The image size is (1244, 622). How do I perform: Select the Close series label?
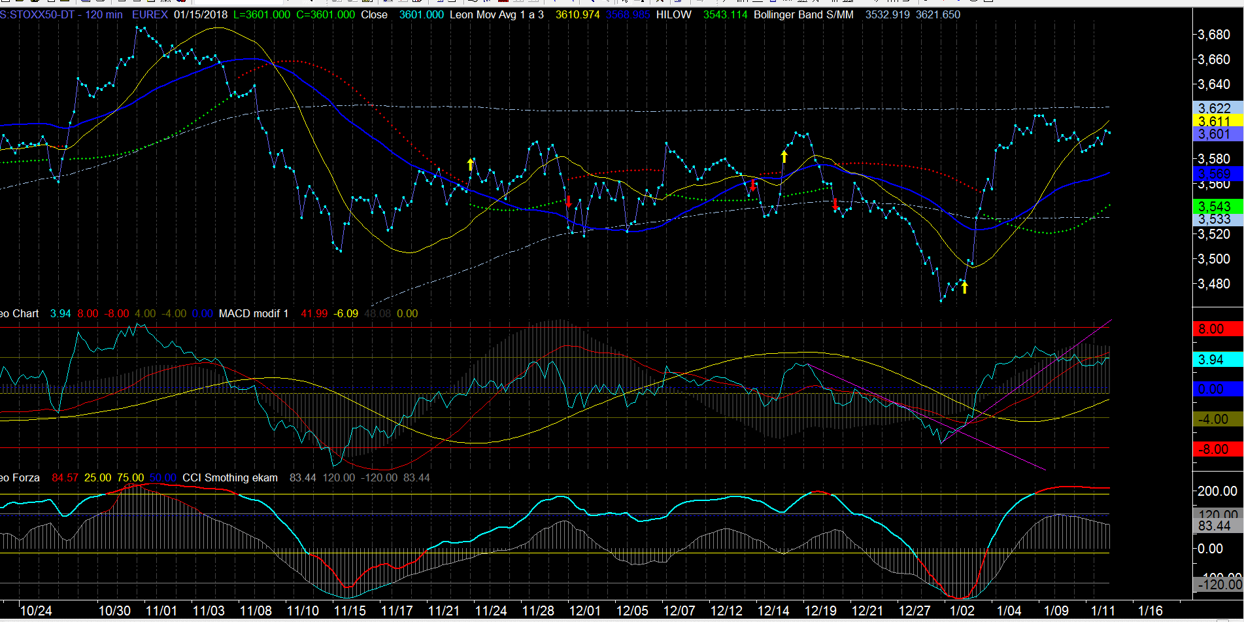coord(374,14)
